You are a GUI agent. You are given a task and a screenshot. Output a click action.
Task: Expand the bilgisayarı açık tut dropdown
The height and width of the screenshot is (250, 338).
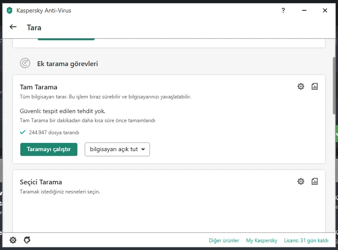point(117,149)
